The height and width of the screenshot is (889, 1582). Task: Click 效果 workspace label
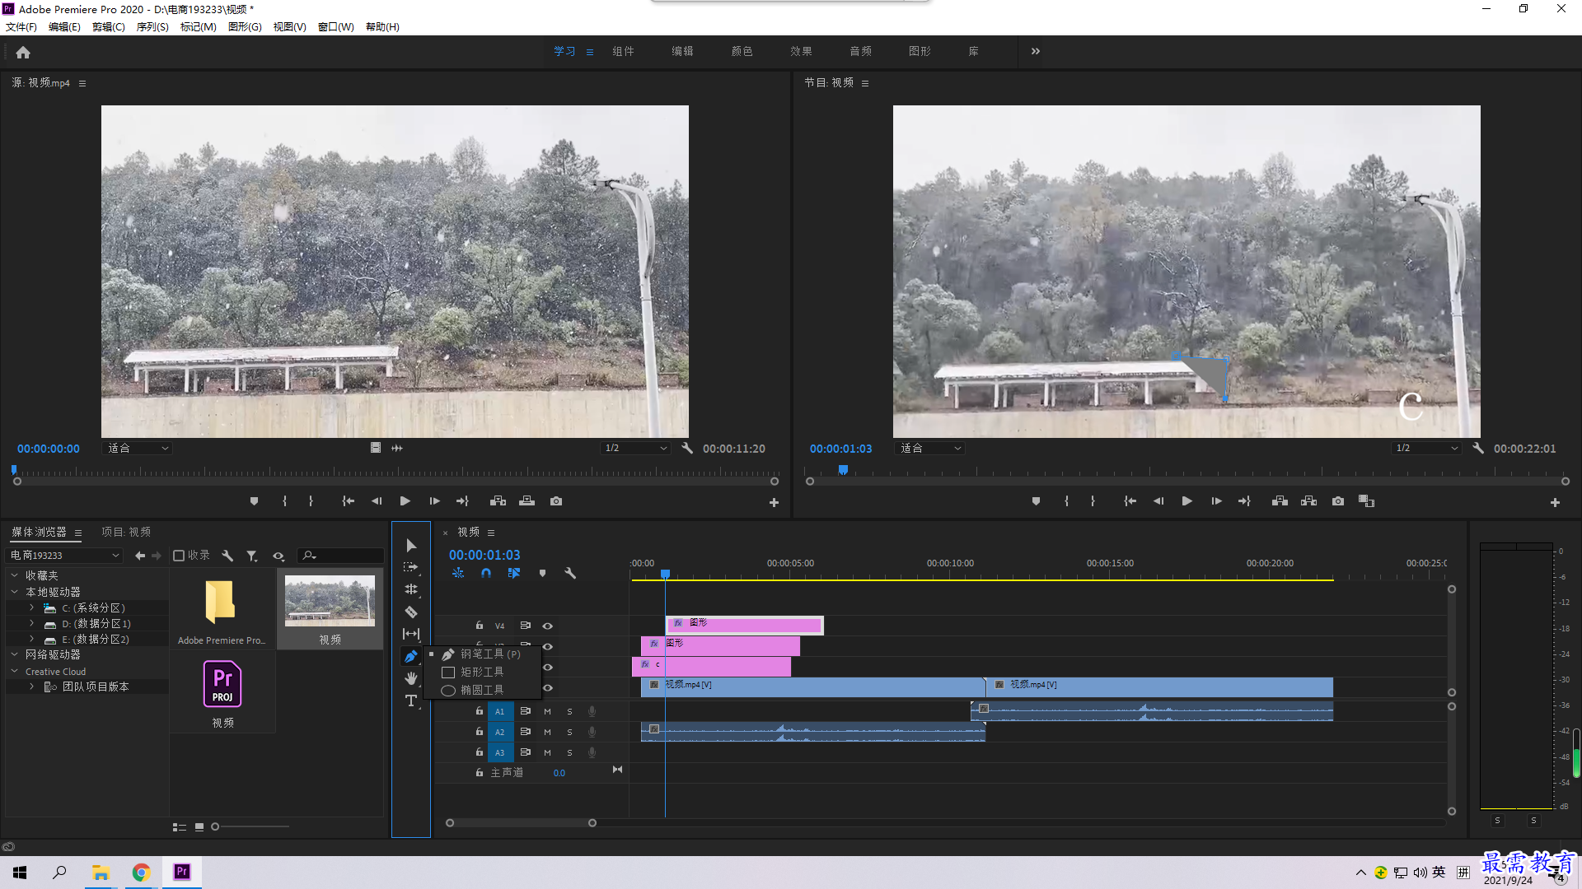pyautogui.click(x=801, y=51)
